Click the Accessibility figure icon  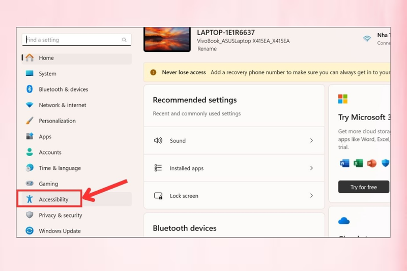click(x=30, y=199)
